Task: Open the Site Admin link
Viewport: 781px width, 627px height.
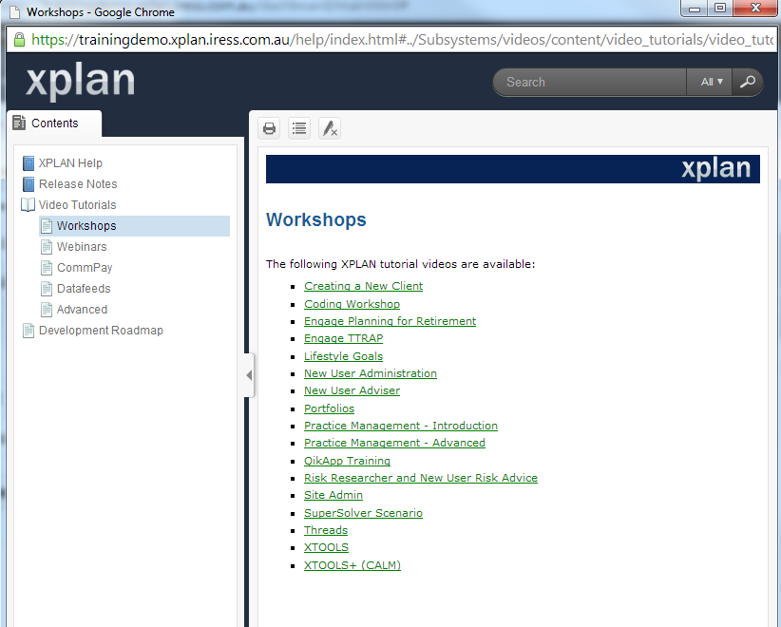Action: 333,496
